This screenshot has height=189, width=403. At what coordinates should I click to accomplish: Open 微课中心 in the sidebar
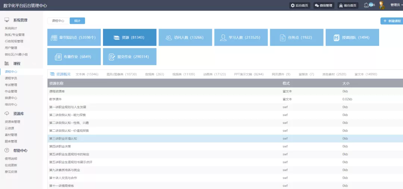11,98
